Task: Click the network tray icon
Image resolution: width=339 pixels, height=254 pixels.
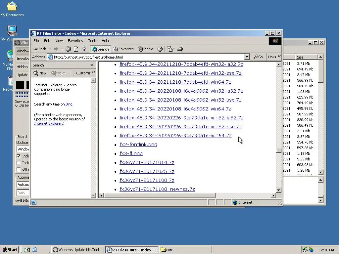Action: click(x=305, y=250)
